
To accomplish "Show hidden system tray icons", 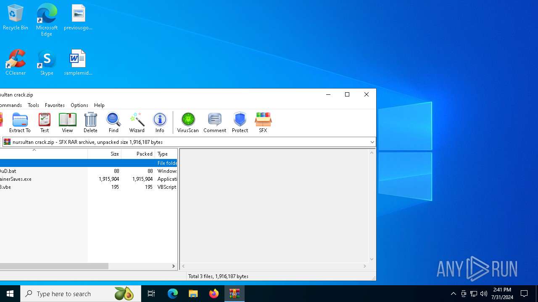I will pyautogui.click(x=453, y=294).
